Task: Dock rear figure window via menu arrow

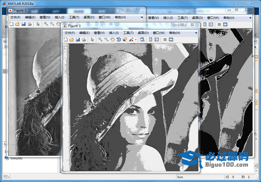Action: click(250, 18)
